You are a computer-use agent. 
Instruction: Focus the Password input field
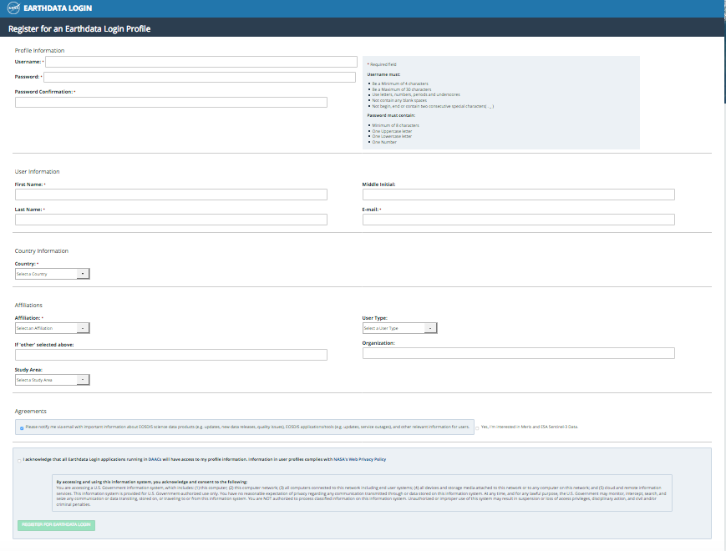pos(200,77)
